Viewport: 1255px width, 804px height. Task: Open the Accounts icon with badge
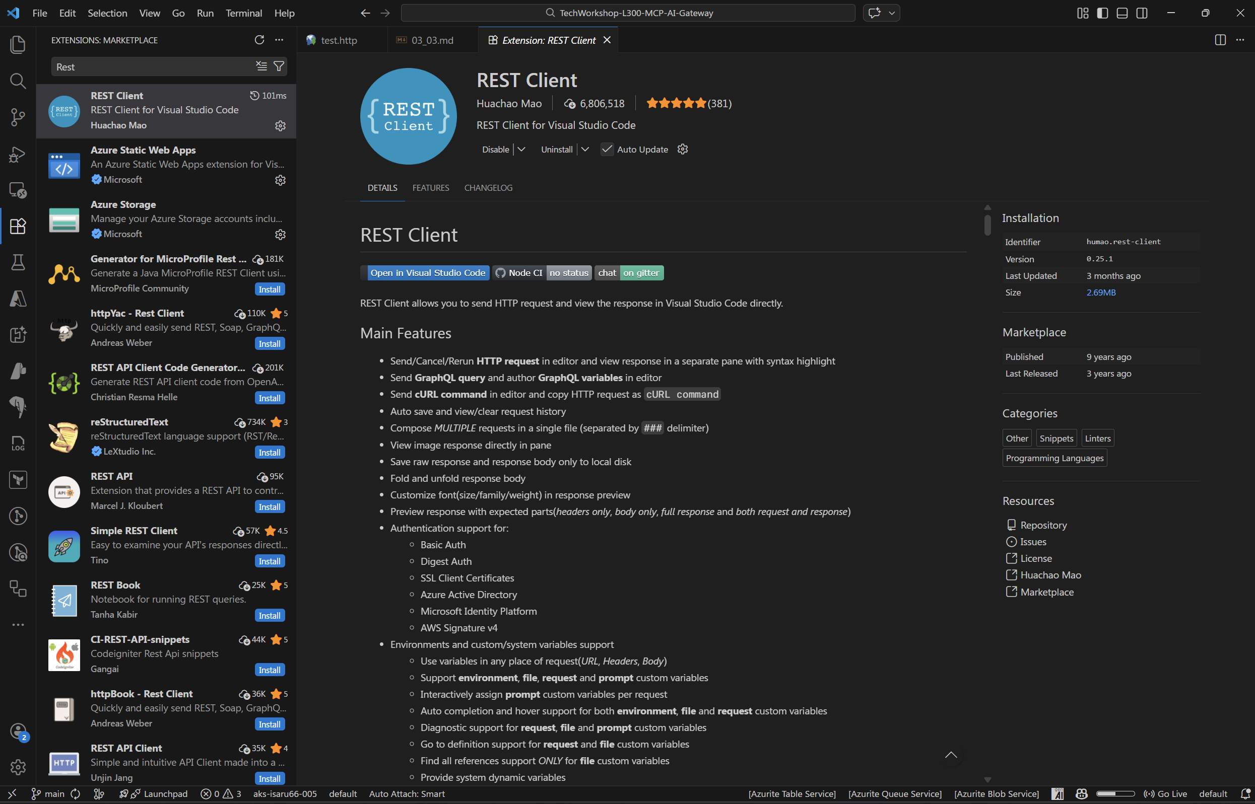point(18,732)
